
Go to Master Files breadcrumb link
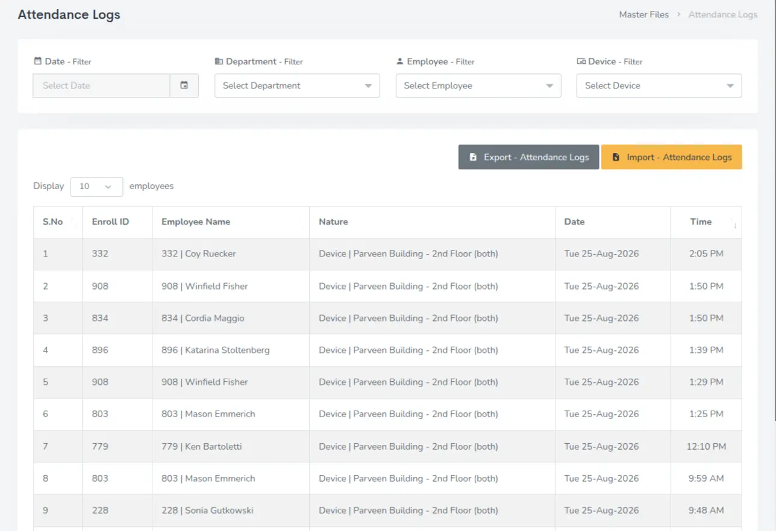(x=644, y=14)
